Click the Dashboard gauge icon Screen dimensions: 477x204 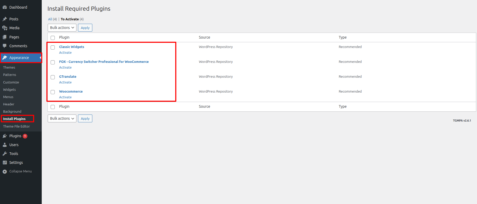point(5,7)
